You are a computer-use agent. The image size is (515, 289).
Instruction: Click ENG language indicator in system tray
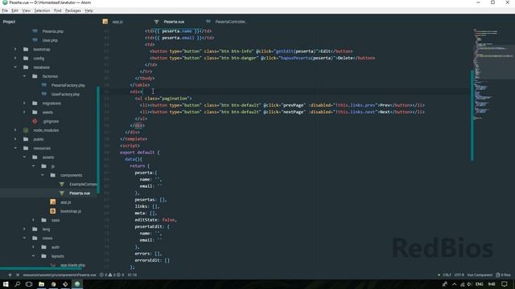(480, 284)
